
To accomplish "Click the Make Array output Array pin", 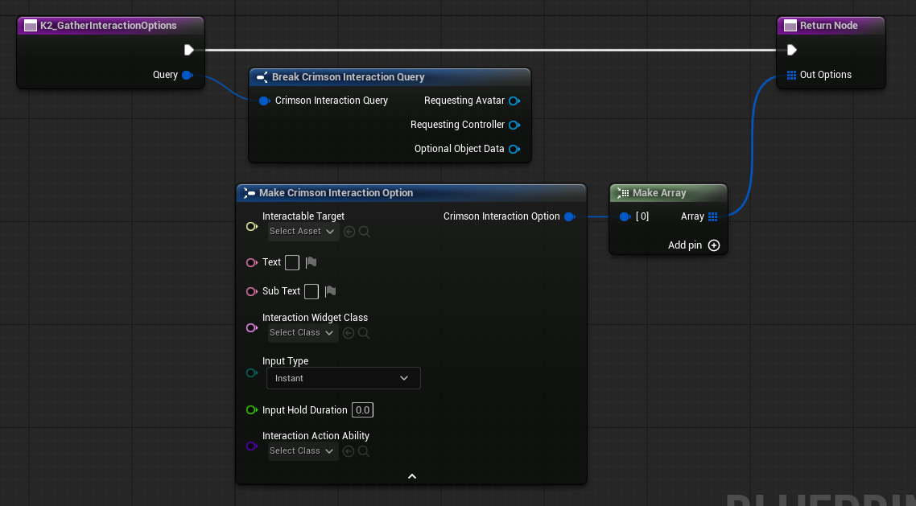I will 712,216.
